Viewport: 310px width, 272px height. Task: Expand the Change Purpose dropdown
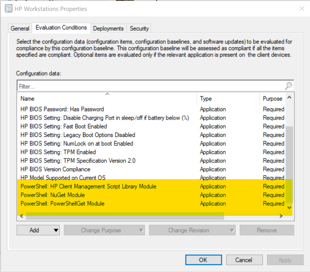[141, 230]
